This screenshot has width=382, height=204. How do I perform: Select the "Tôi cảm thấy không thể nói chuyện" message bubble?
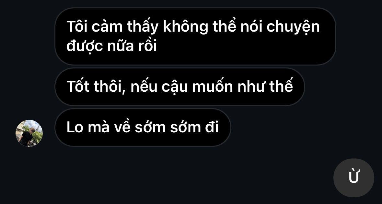click(195, 36)
